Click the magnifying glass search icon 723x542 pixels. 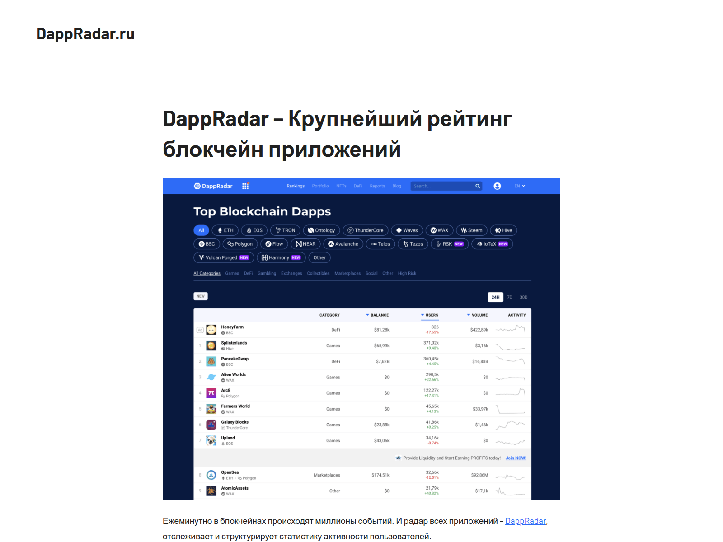pyautogui.click(x=478, y=186)
